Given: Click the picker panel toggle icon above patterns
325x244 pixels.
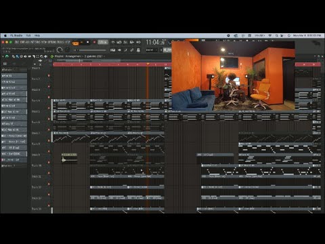Looking at the screenshot, I should click(x=5, y=64).
